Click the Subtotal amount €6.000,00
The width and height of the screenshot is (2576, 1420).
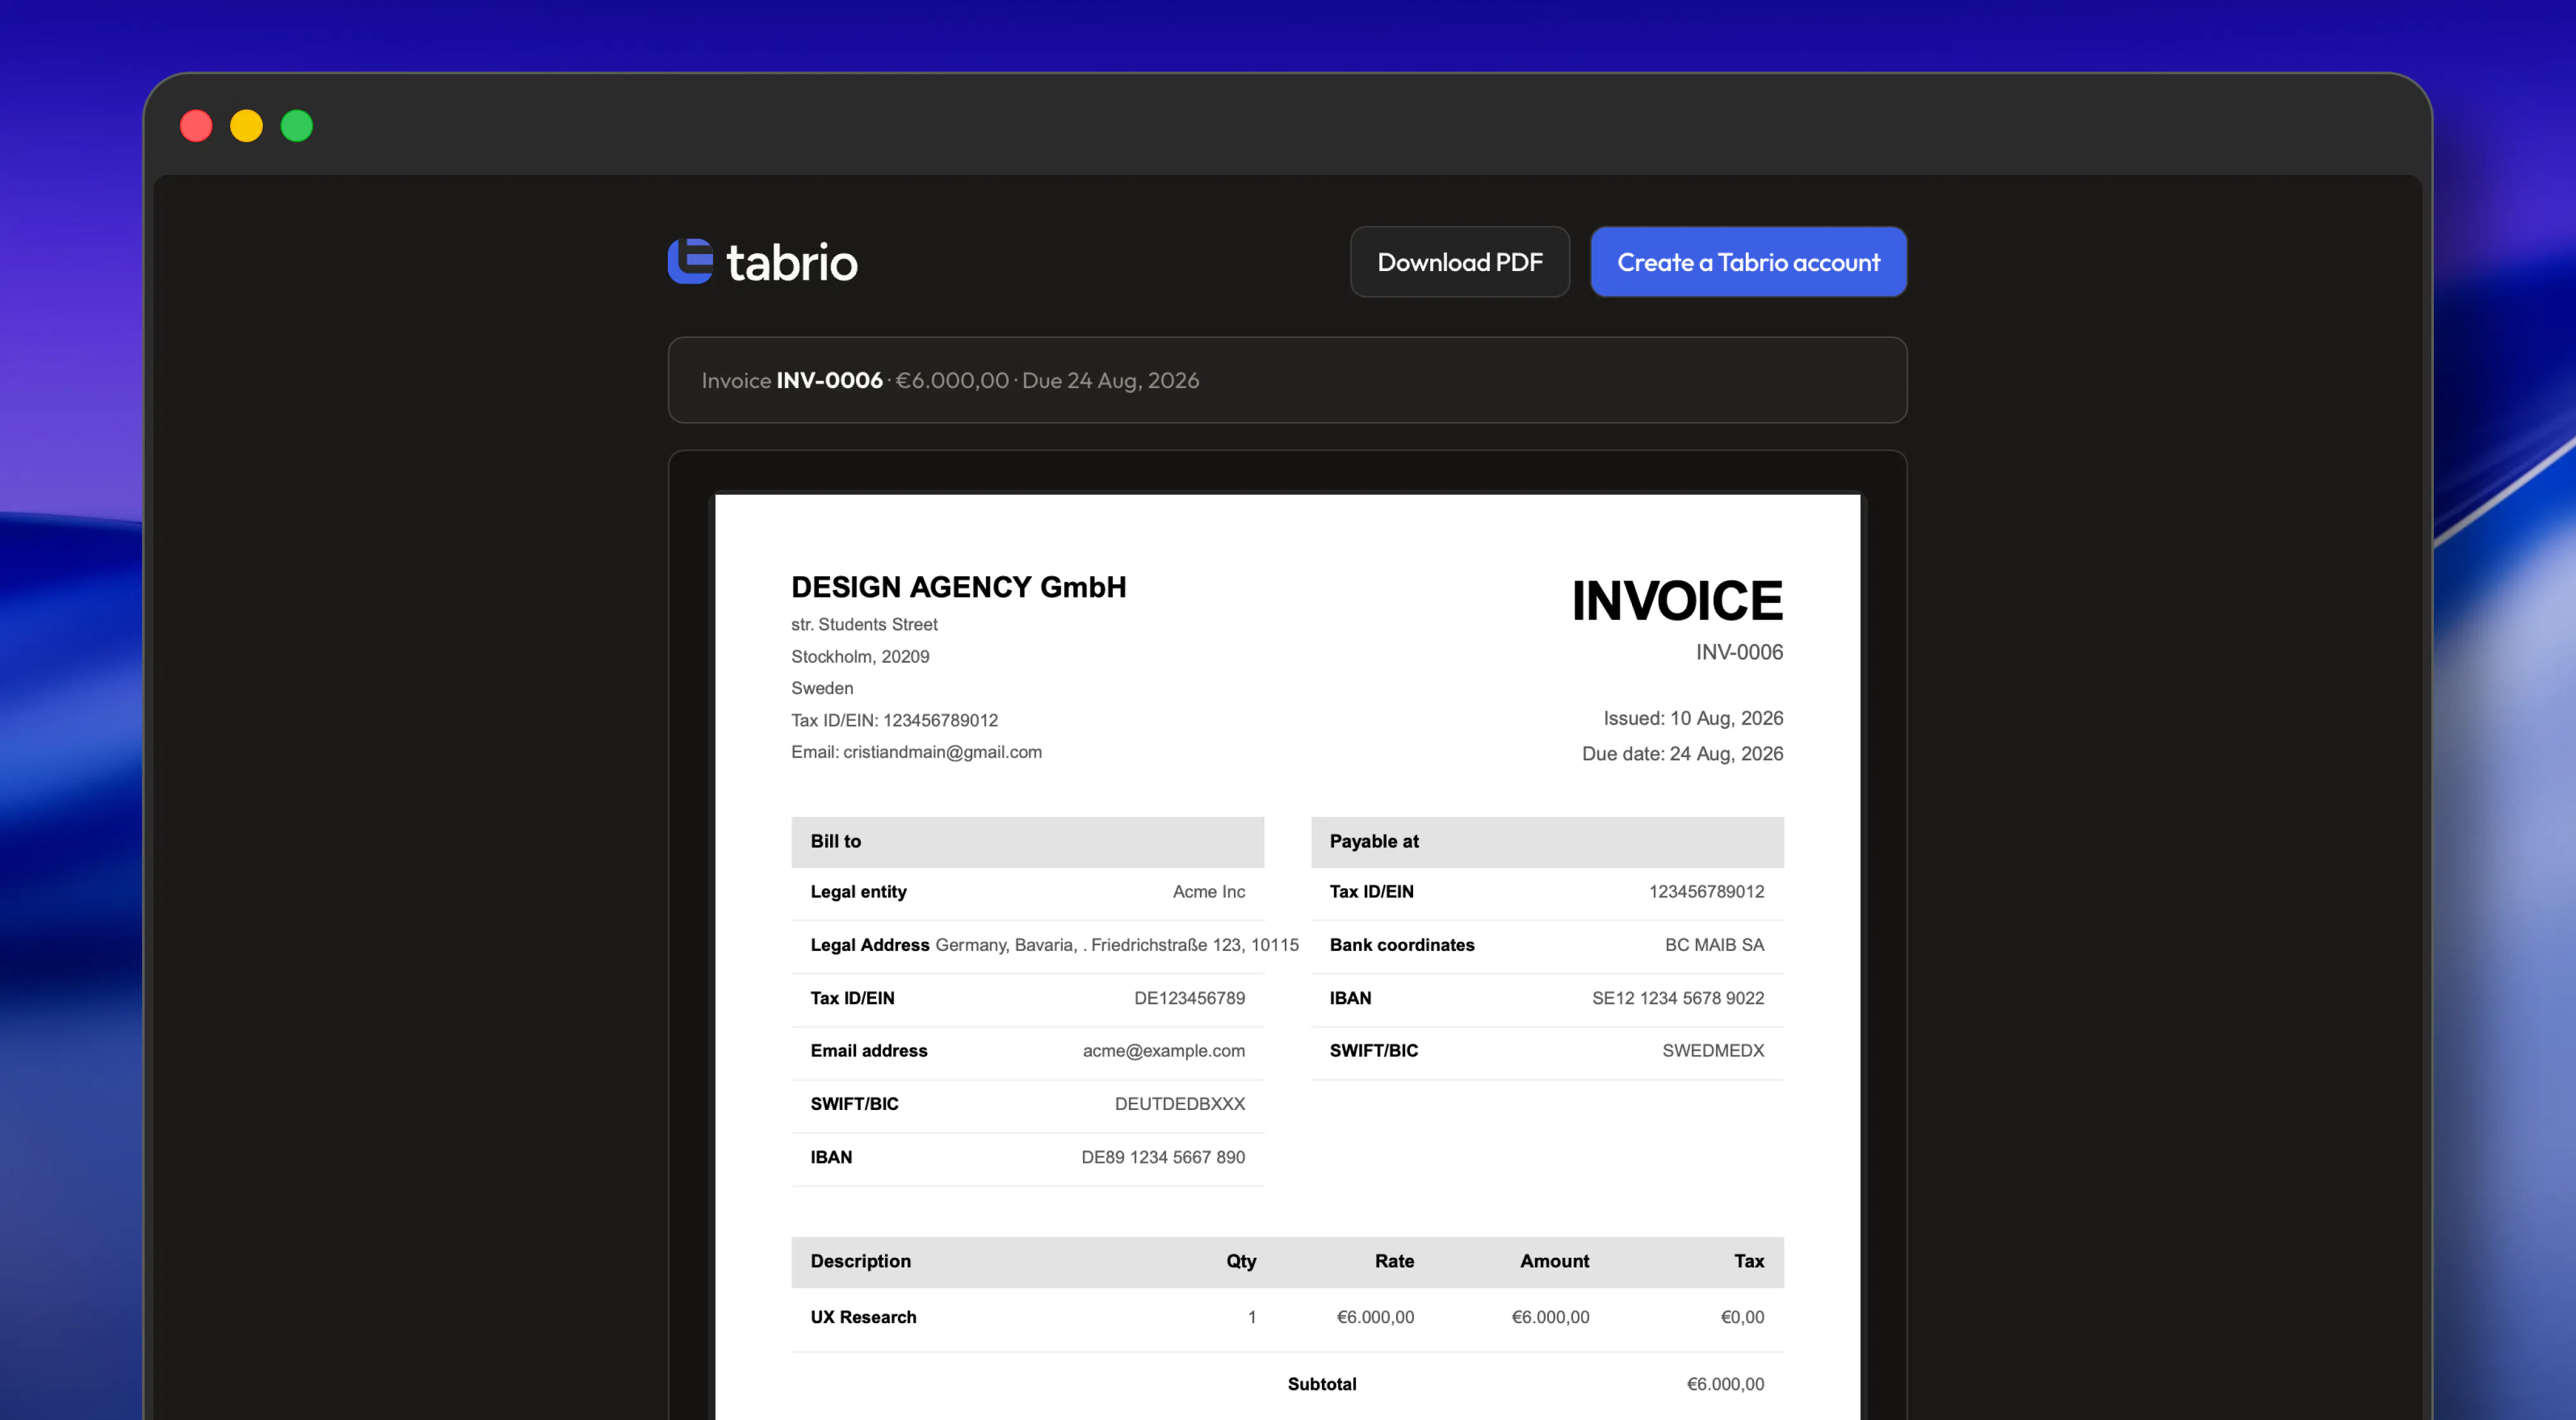coord(1725,1385)
